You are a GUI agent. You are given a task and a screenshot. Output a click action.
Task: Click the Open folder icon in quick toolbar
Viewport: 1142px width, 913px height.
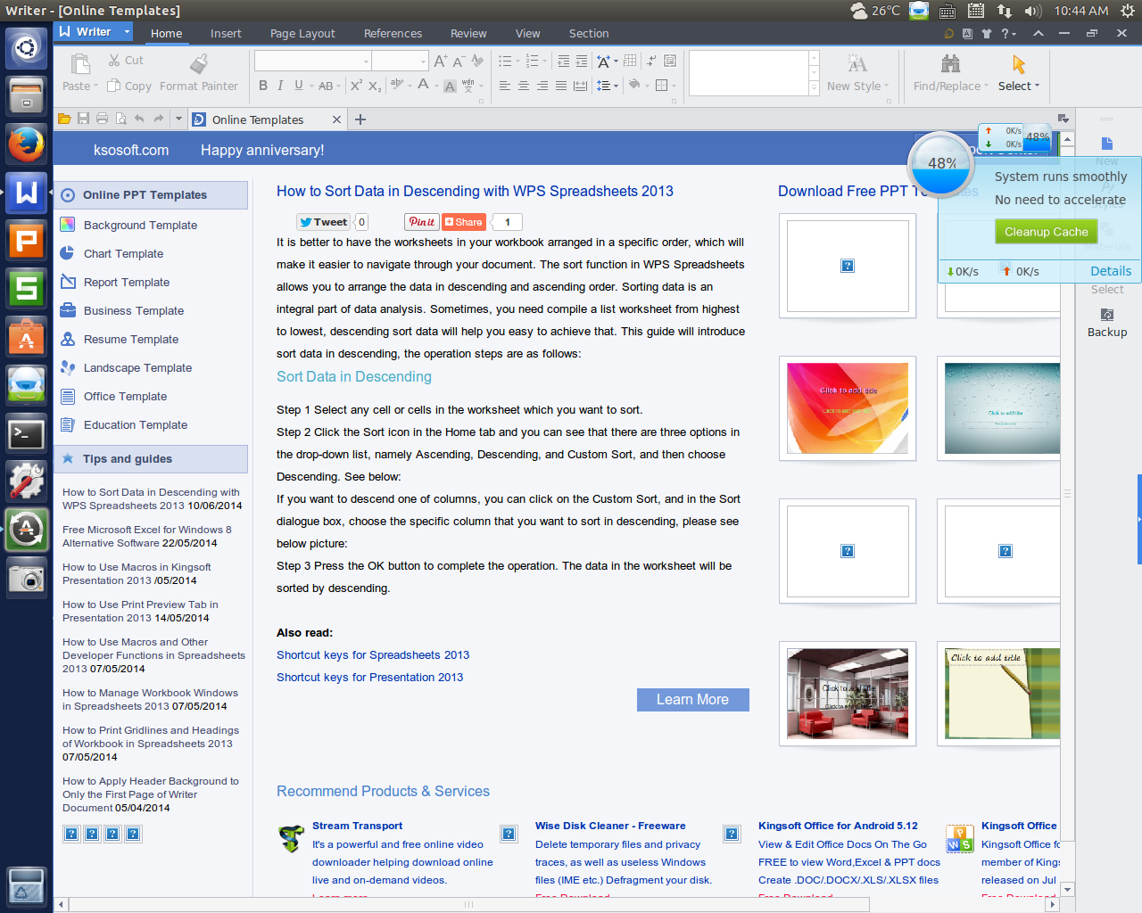click(64, 119)
